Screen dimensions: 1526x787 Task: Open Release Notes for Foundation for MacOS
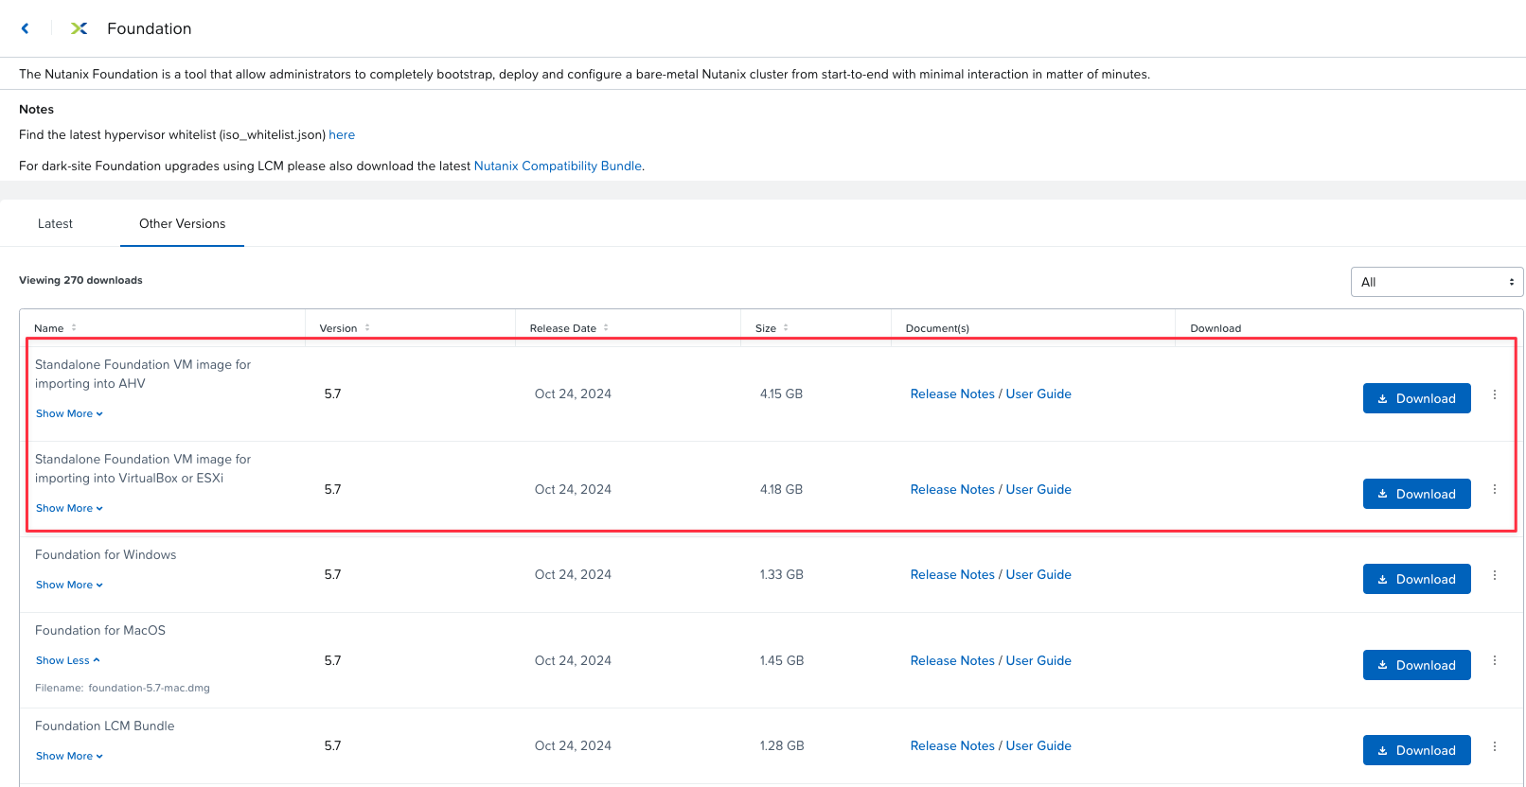pos(952,660)
